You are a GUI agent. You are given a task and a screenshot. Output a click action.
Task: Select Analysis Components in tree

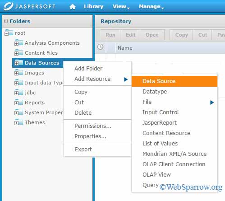[x=52, y=43]
